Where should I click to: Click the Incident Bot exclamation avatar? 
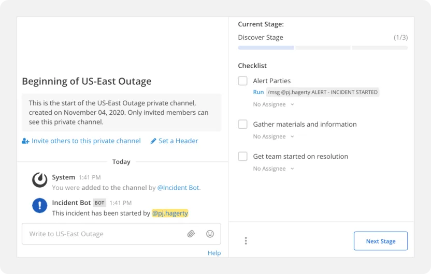[39, 205]
